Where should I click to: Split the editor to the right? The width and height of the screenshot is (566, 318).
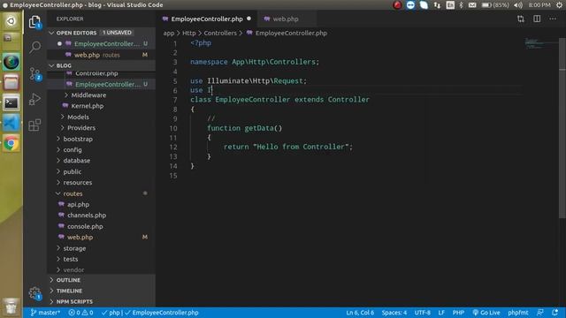[x=537, y=19]
